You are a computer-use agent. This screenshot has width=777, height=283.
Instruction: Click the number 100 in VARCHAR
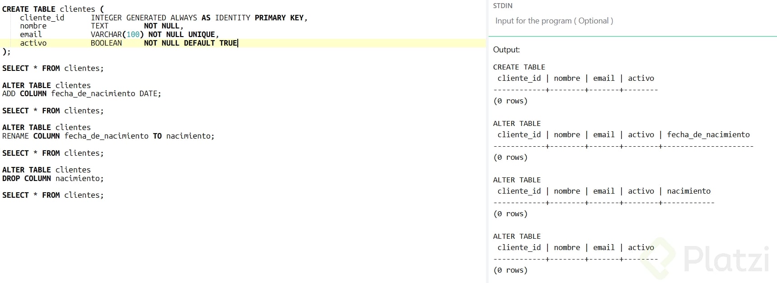[x=133, y=34]
